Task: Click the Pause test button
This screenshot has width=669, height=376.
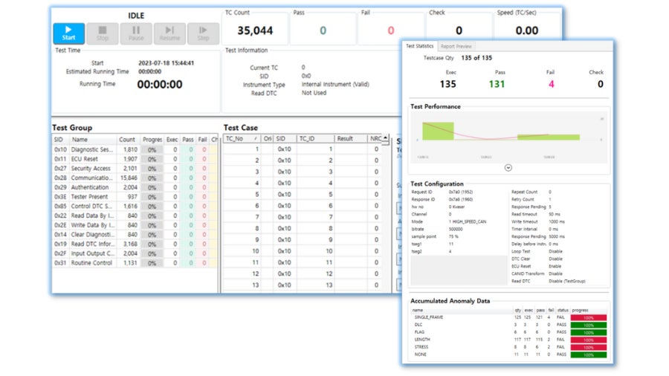Action: 136,33
